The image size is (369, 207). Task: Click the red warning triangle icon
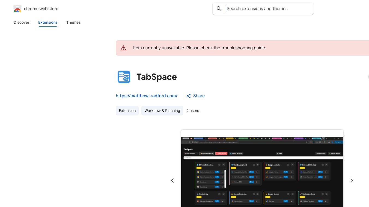click(x=123, y=48)
